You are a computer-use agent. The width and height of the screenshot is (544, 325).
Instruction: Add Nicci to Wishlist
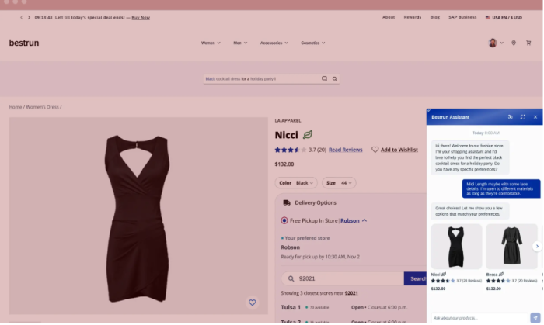(395, 150)
